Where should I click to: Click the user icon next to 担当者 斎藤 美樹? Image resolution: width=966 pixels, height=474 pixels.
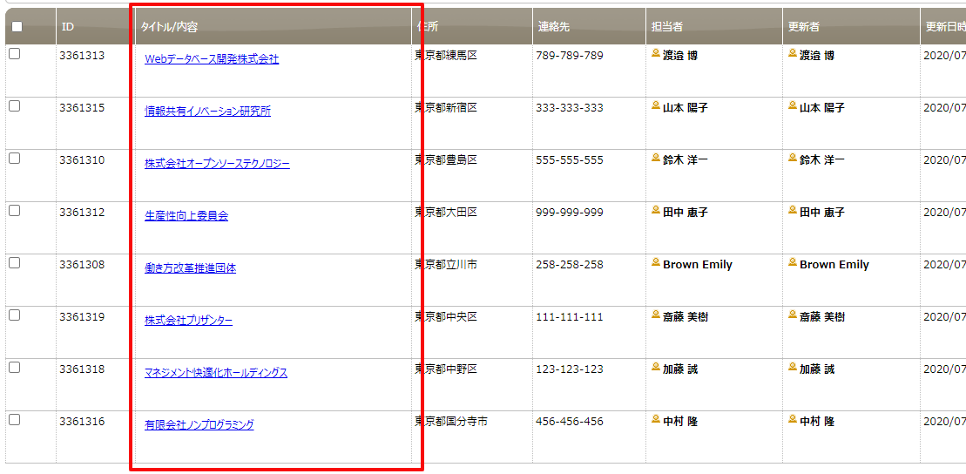(x=656, y=315)
